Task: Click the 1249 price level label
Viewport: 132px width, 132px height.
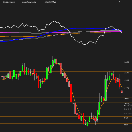Action: (126, 80)
